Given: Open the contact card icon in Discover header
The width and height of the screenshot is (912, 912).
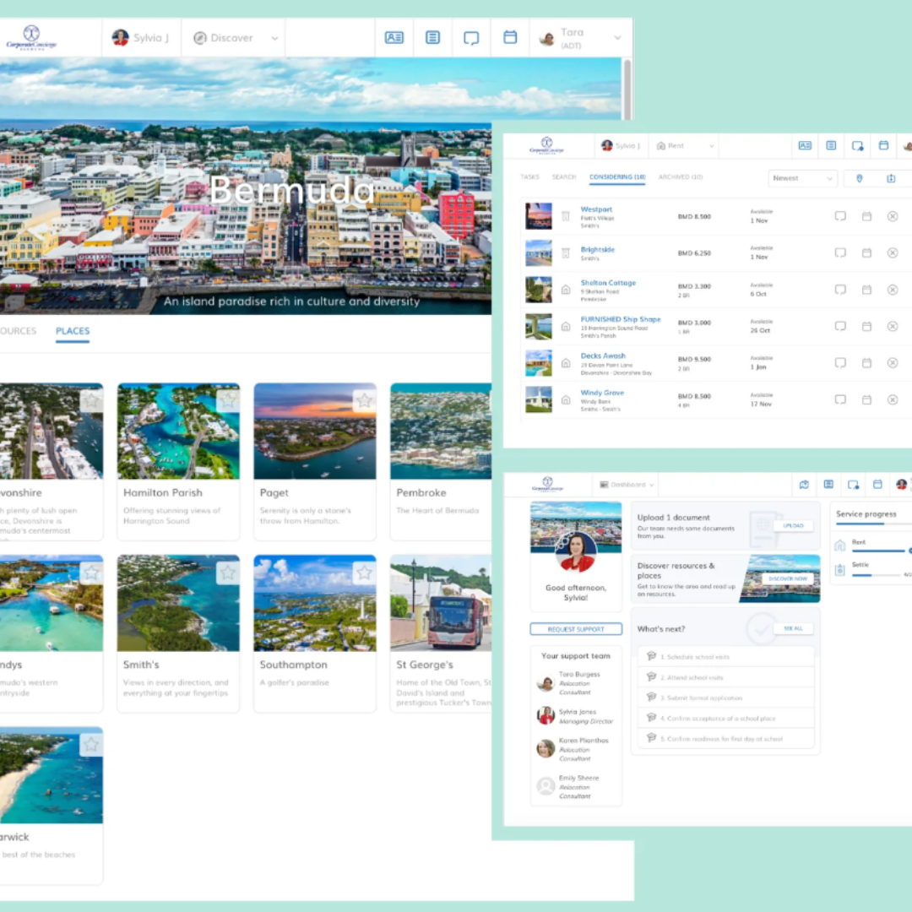Looking at the screenshot, I should coord(394,38).
